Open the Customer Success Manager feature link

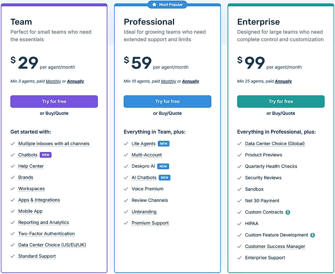275,246
